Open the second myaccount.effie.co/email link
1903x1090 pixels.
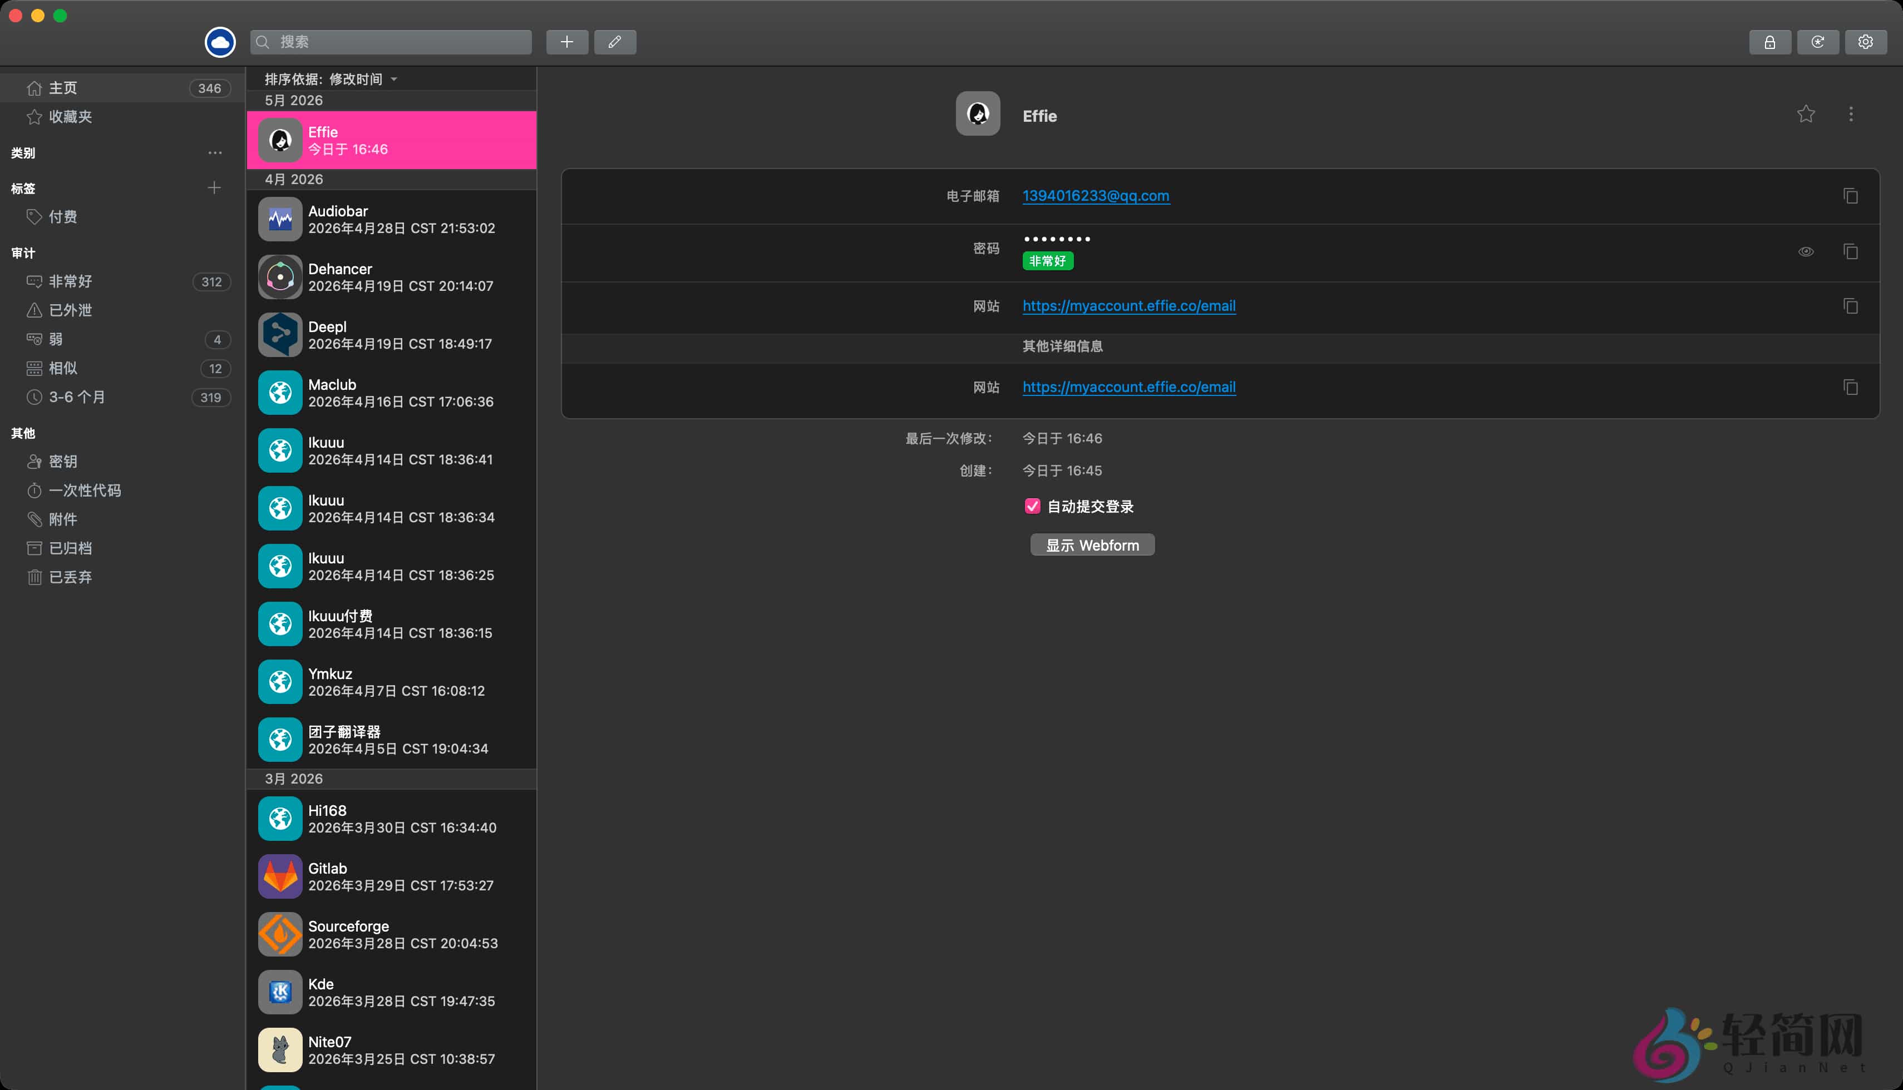coord(1128,387)
